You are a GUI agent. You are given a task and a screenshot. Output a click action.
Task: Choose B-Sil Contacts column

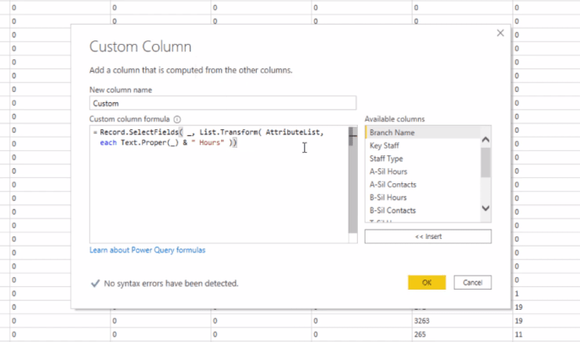pyautogui.click(x=422, y=210)
